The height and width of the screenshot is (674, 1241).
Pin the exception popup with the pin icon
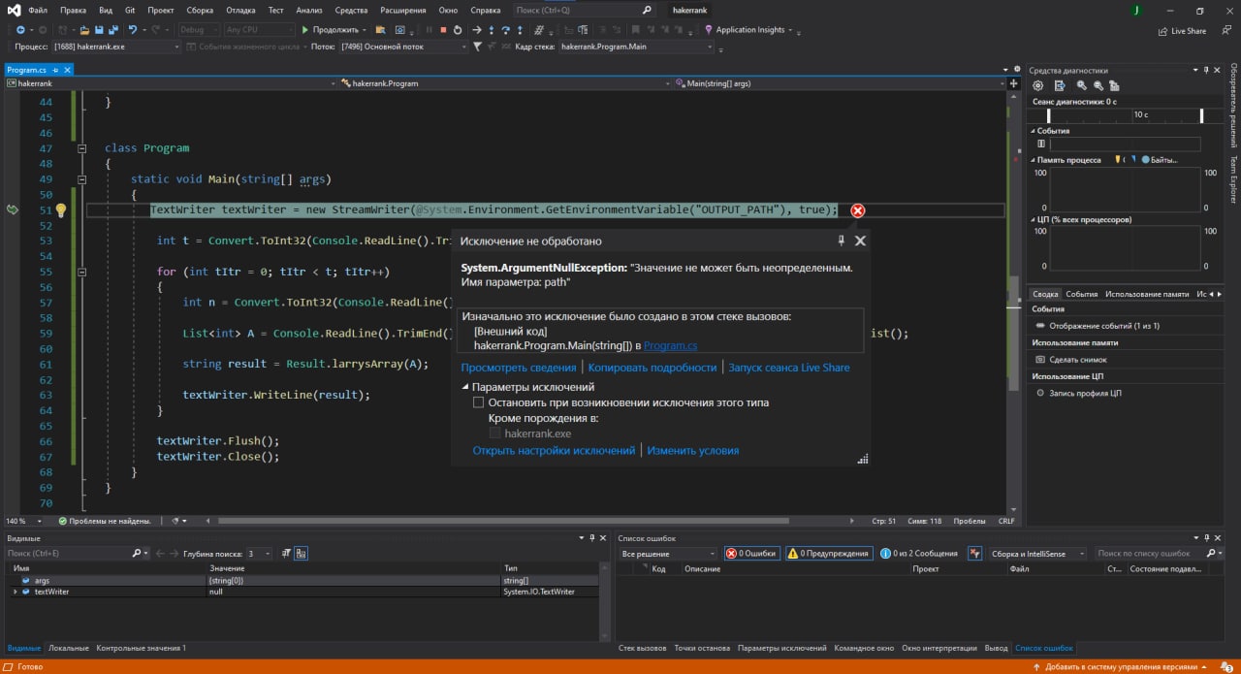point(841,241)
